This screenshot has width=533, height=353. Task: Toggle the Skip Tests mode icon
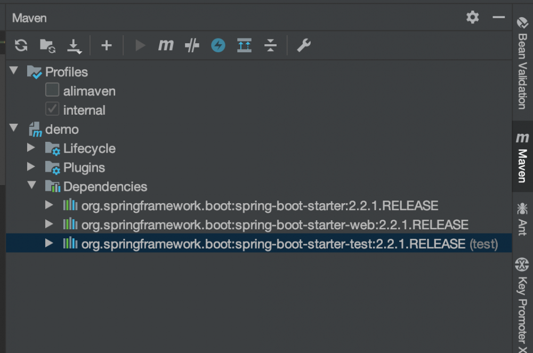(192, 46)
